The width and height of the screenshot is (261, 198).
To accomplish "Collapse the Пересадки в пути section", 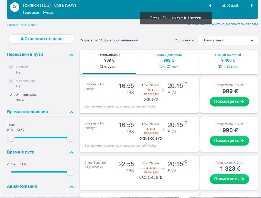I will [72, 55].
